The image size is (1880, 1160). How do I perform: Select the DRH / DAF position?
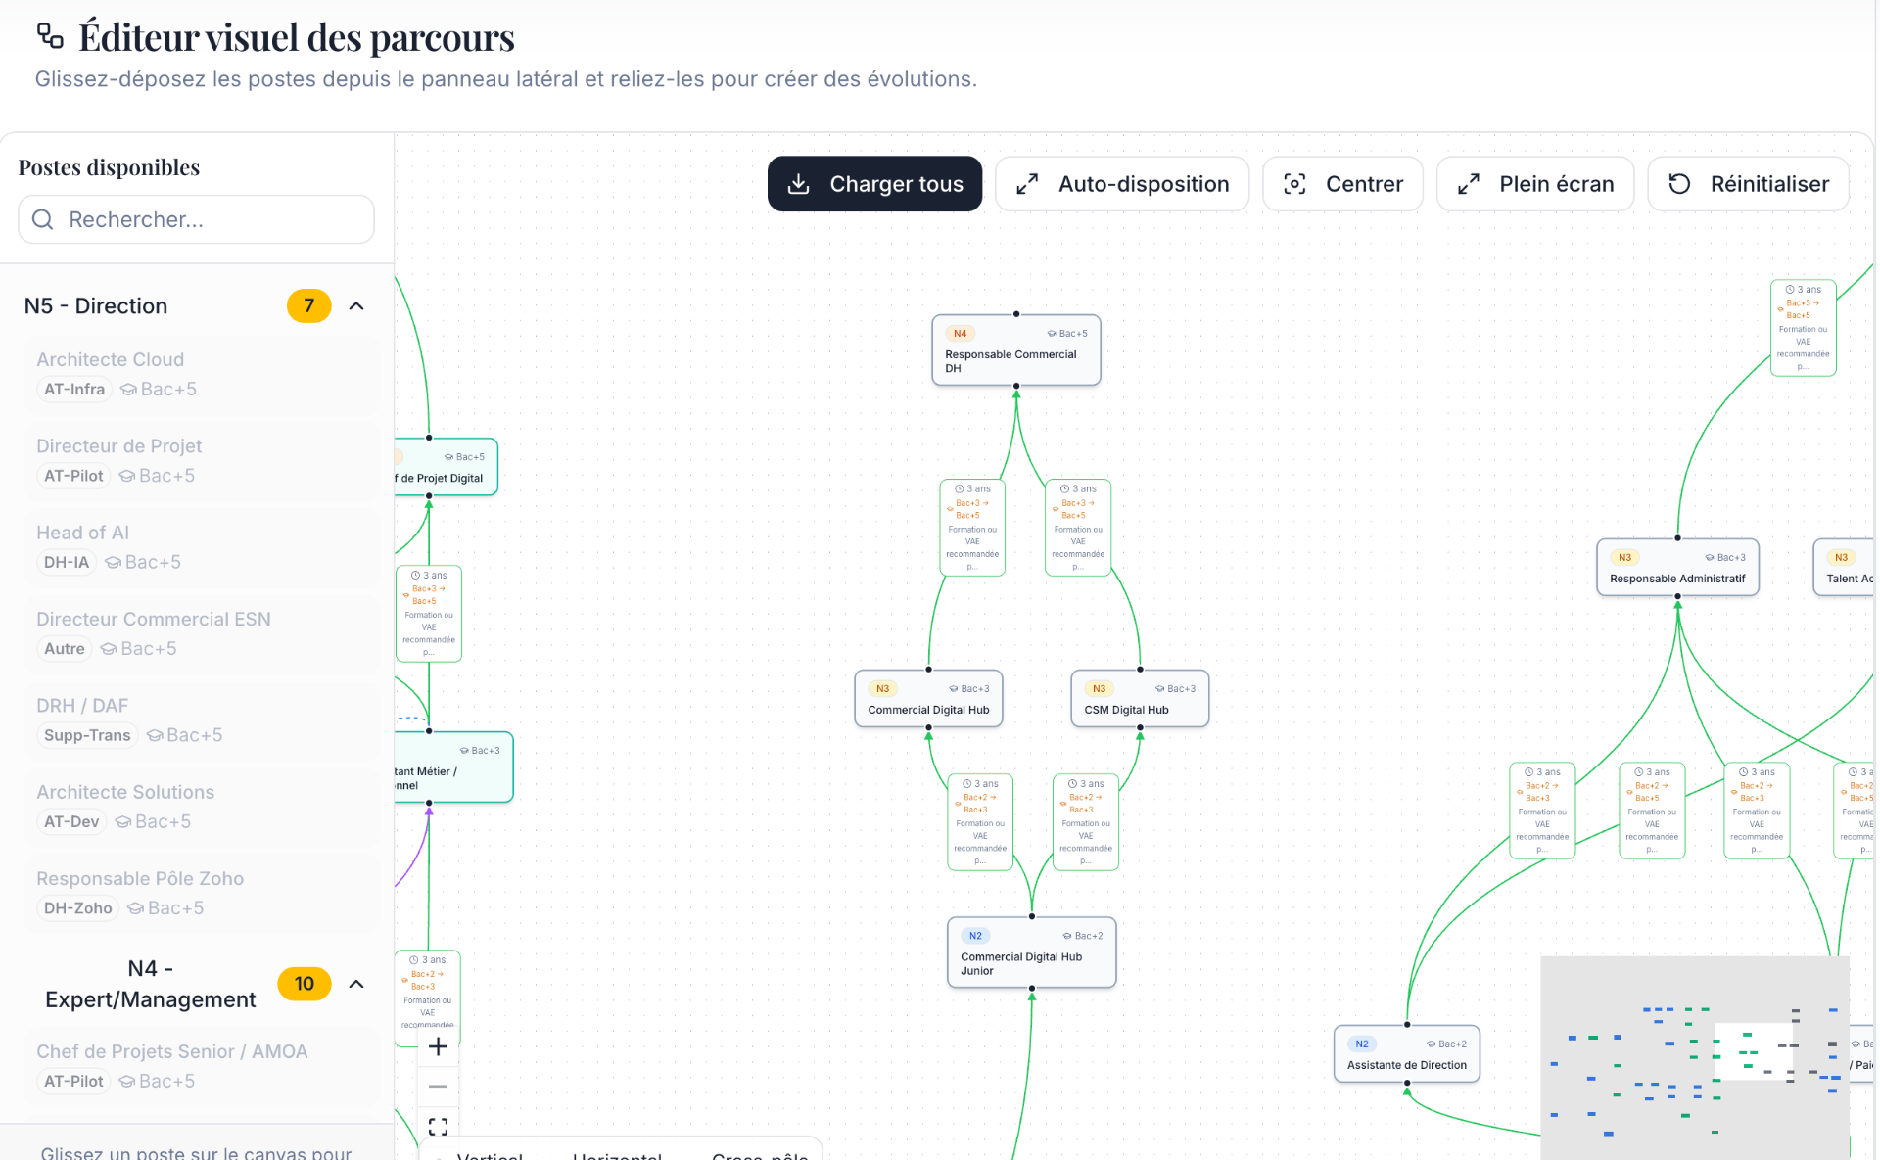pyautogui.click(x=204, y=720)
